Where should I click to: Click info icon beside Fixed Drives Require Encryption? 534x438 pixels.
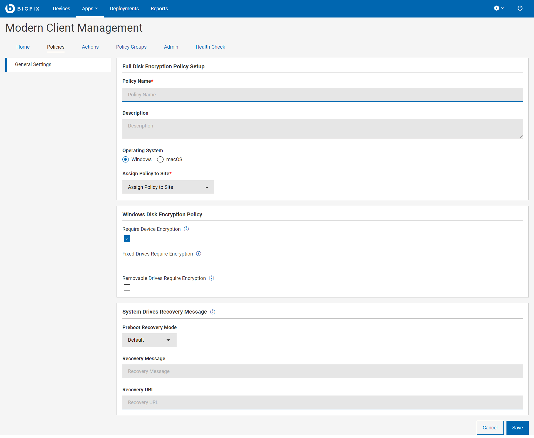[199, 254]
